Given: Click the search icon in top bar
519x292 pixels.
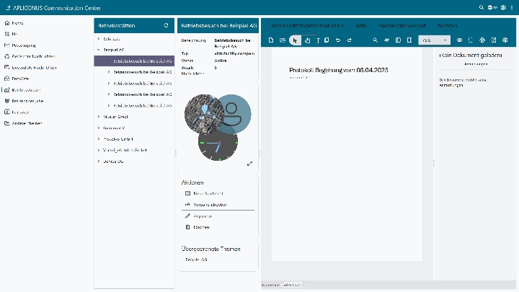Looking at the screenshot, I should click(x=482, y=7).
